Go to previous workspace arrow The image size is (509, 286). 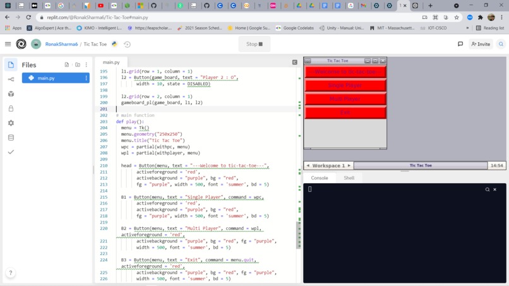[308, 165]
